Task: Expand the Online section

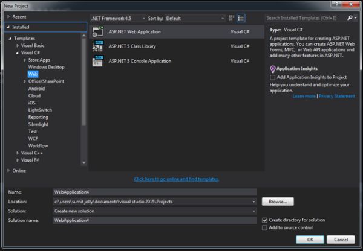Action: (8, 171)
